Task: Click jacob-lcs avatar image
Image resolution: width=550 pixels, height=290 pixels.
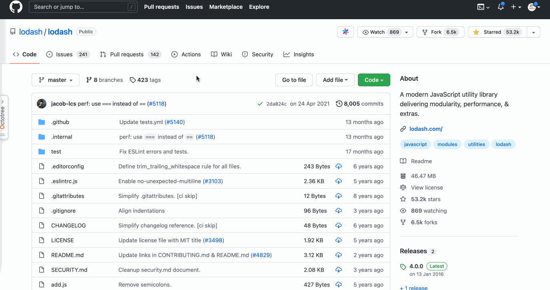Action: pos(42,104)
